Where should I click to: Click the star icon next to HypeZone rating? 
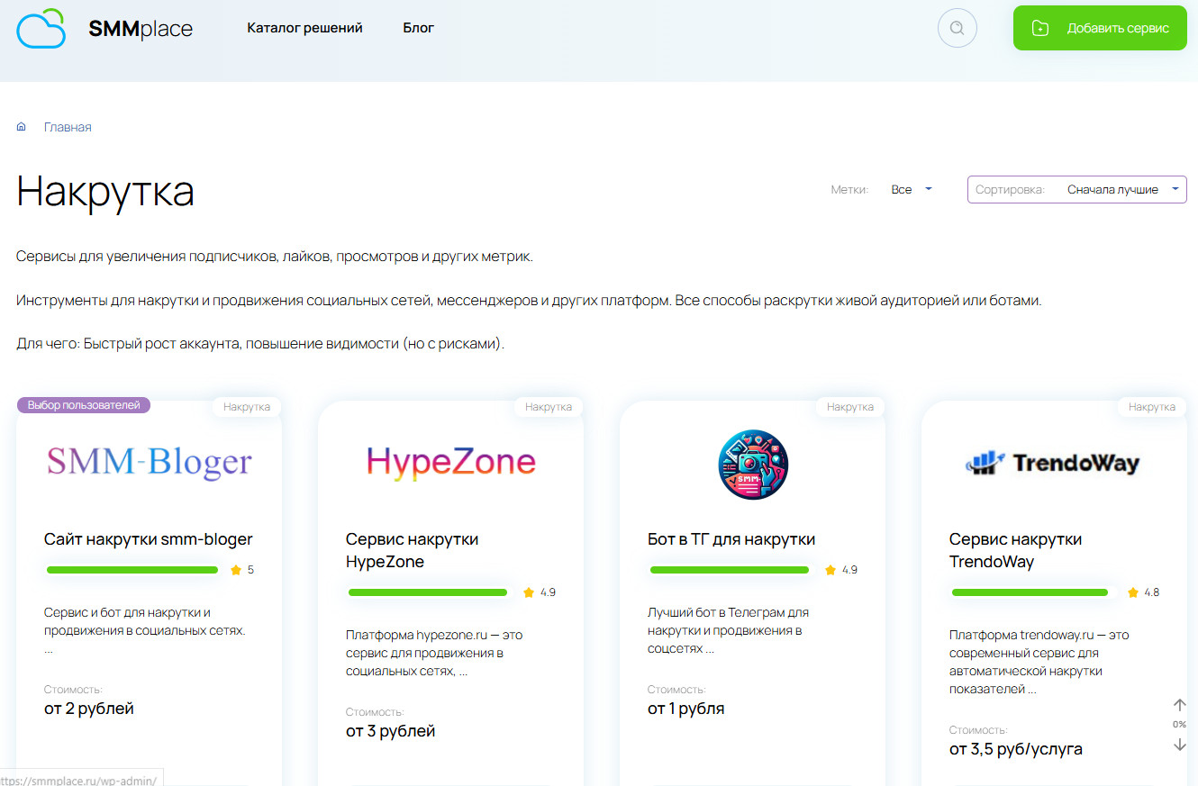[x=529, y=592]
